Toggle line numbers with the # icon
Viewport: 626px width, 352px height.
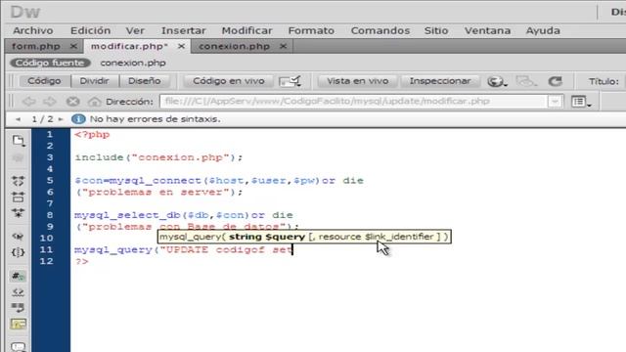(18, 276)
